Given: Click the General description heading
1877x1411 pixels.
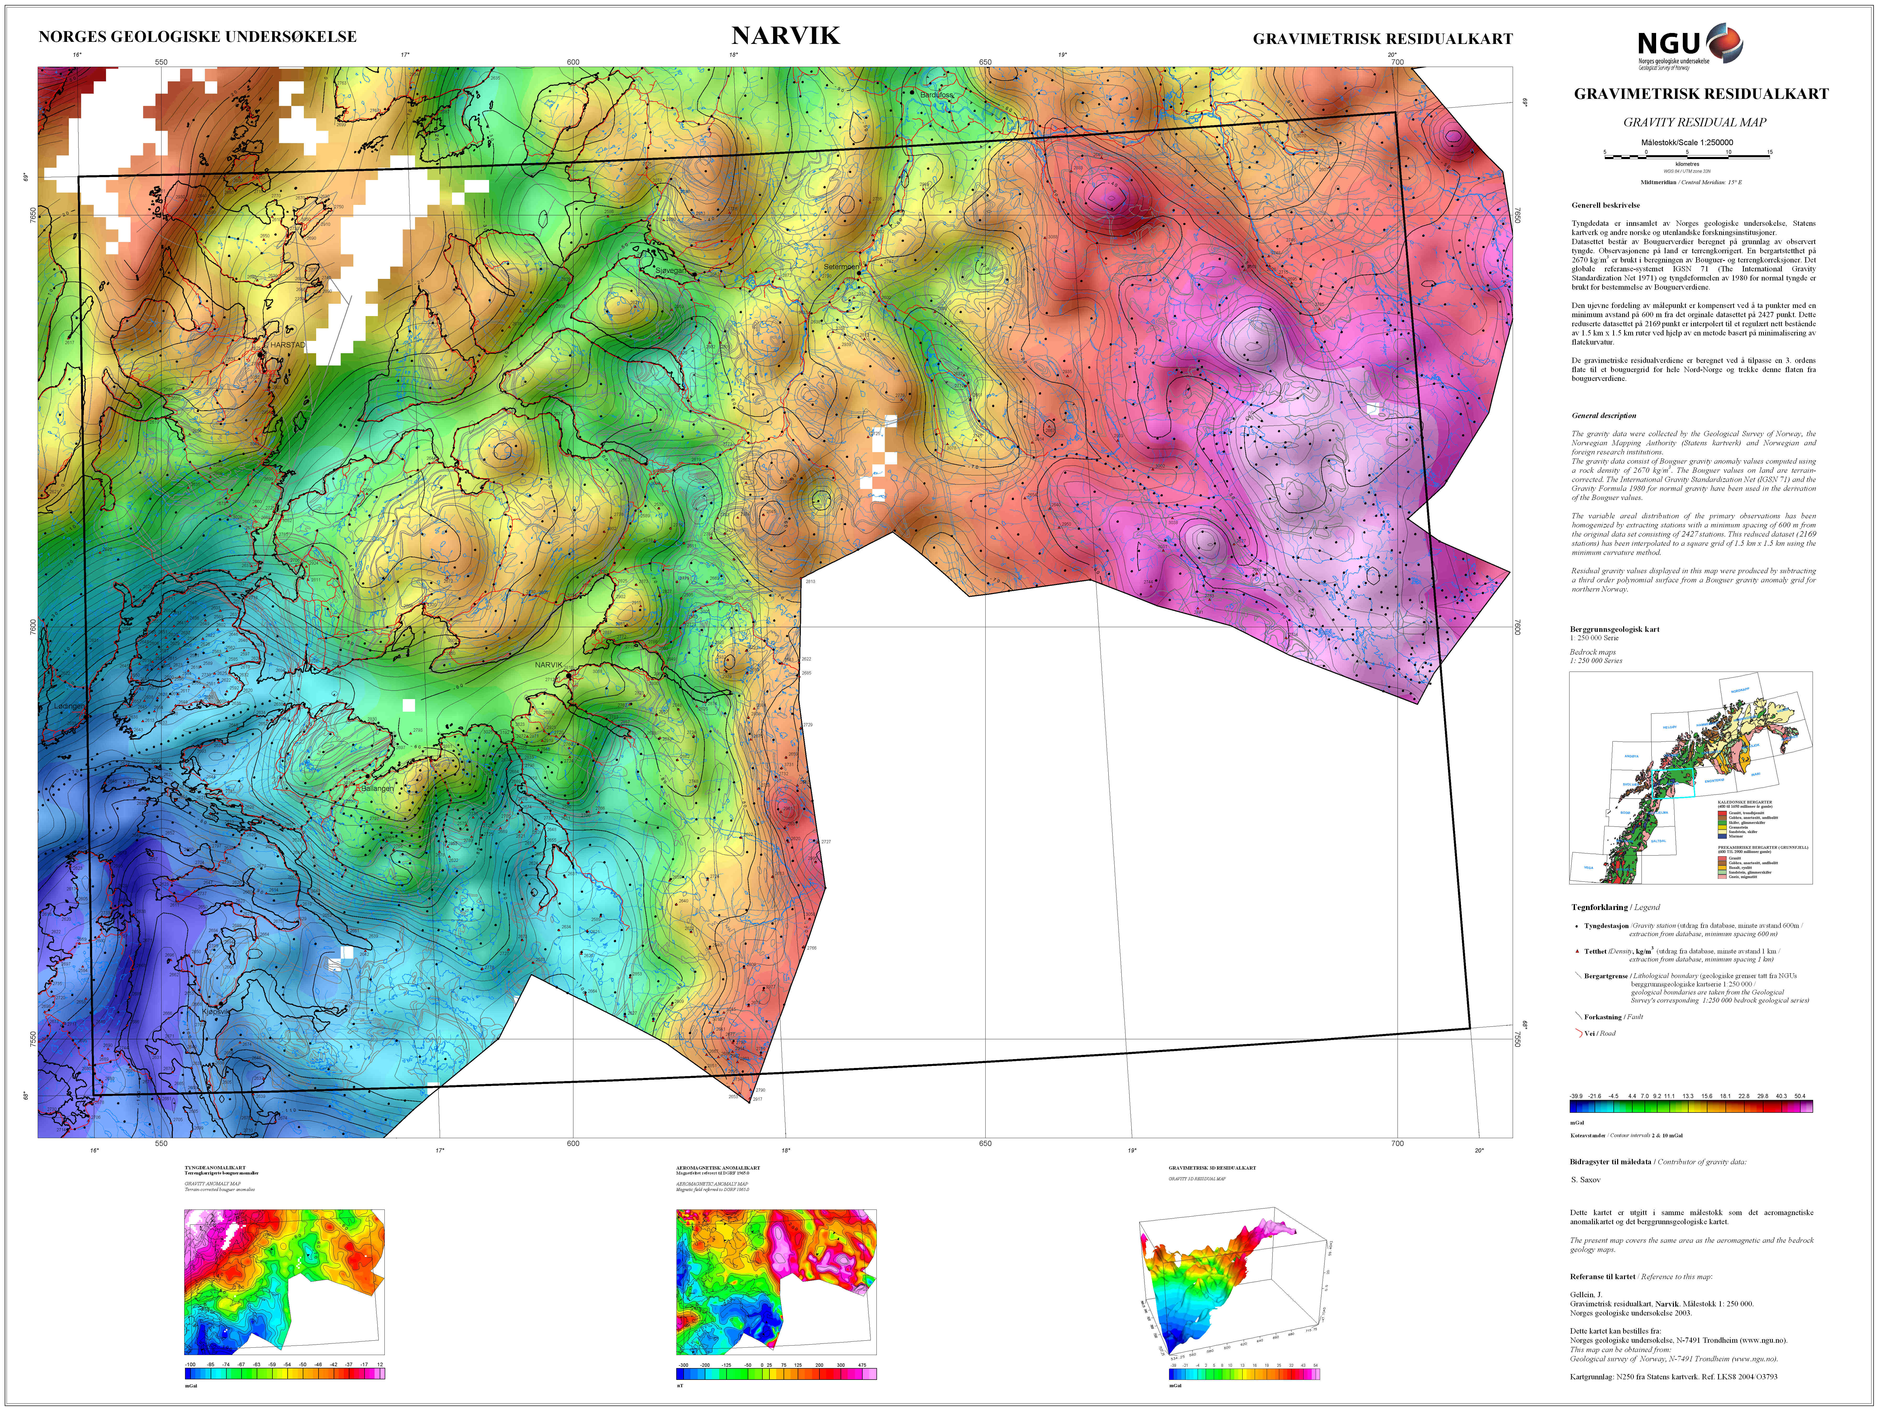Looking at the screenshot, I should tap(1604, 416).
